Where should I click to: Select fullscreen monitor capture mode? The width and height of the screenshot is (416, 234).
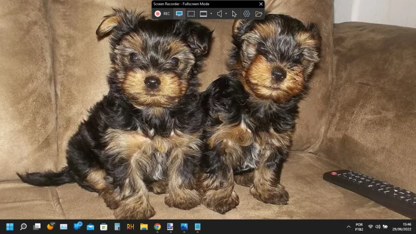point(179,13)
